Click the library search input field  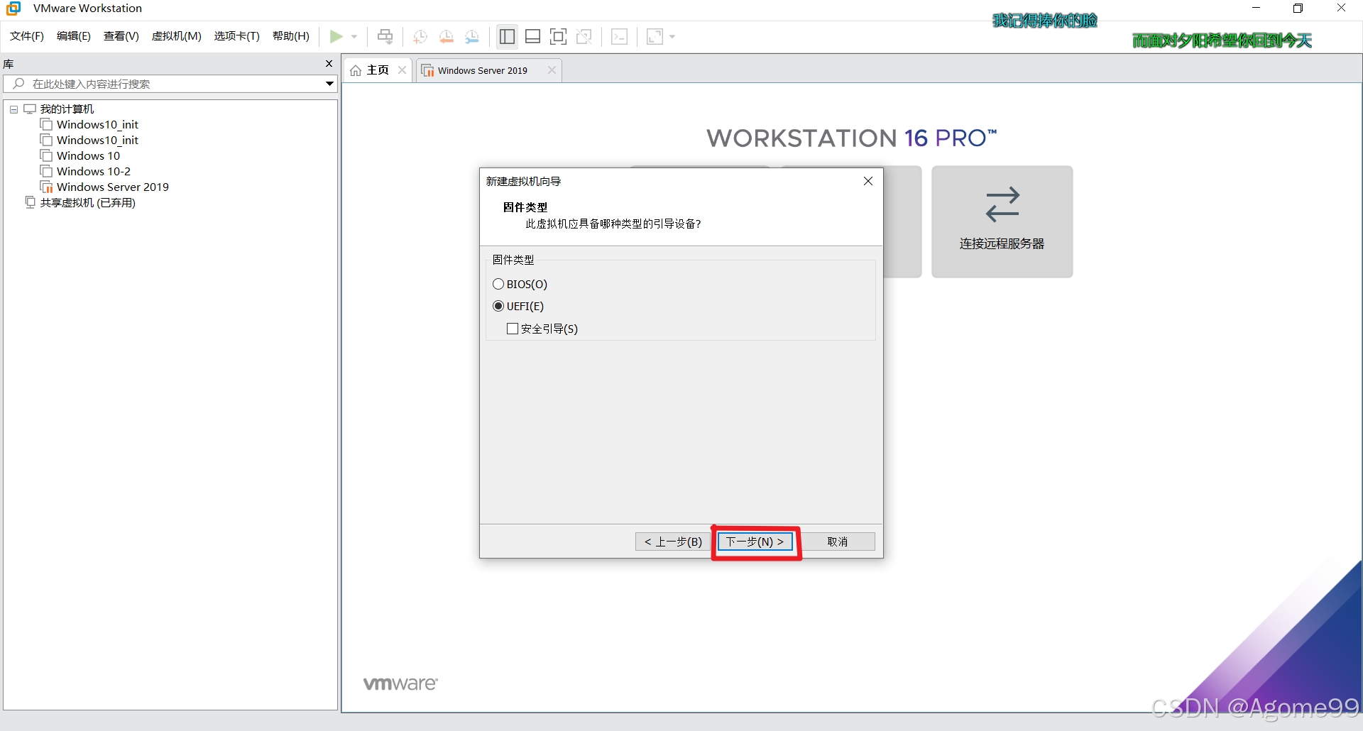(170, 84)
